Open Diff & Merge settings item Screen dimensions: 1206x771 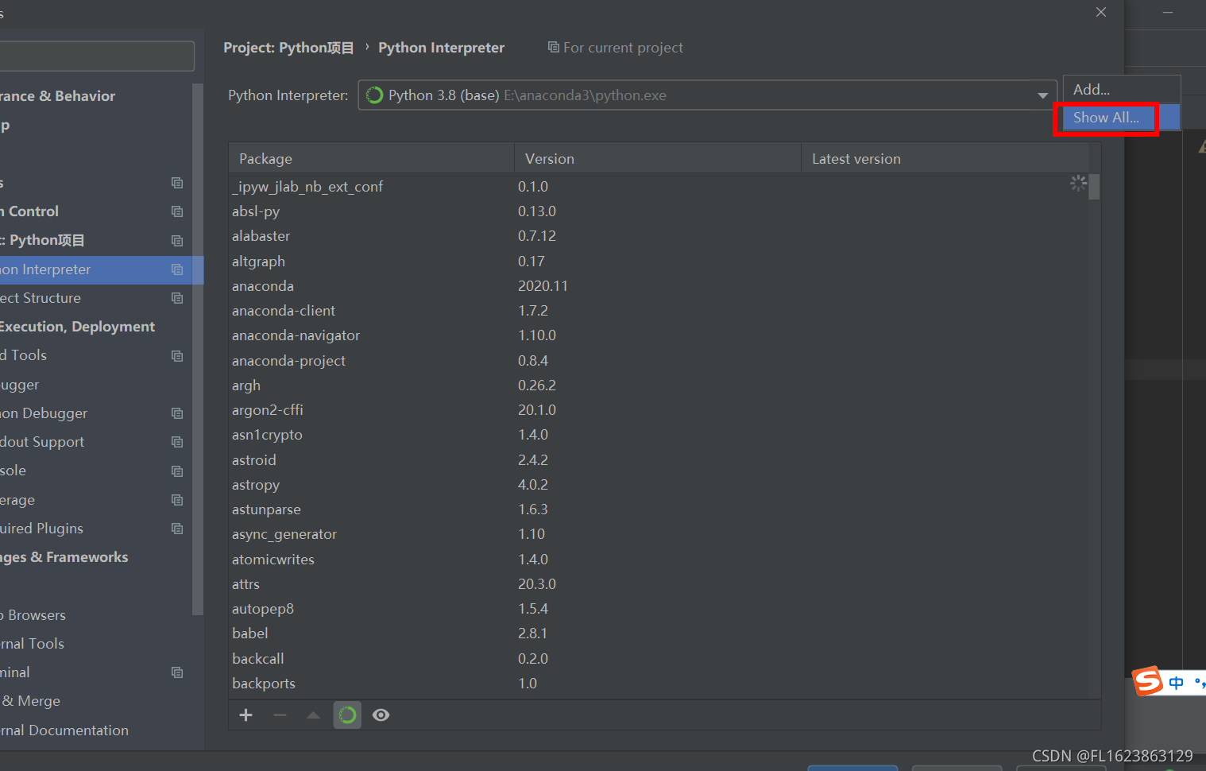pos(95,701)
